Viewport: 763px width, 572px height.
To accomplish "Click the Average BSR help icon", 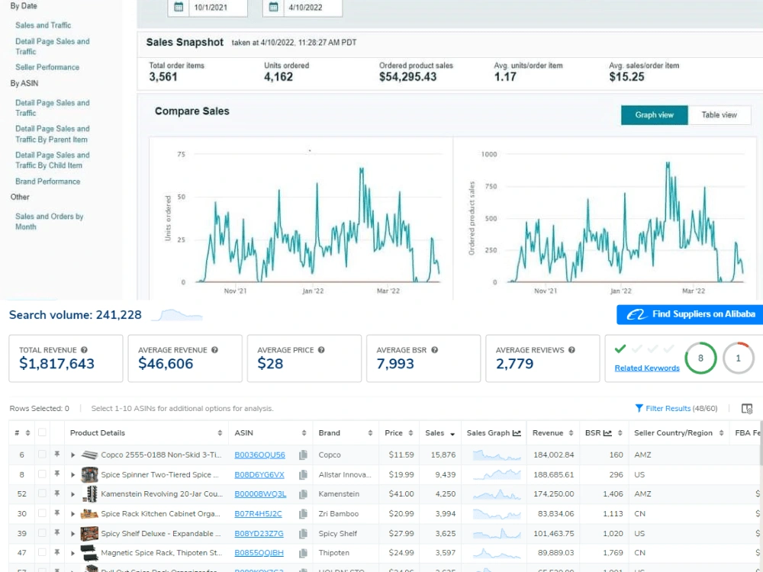I will [x=435, y=350].
